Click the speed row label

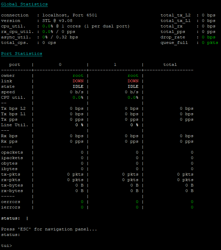click(8, 92)
